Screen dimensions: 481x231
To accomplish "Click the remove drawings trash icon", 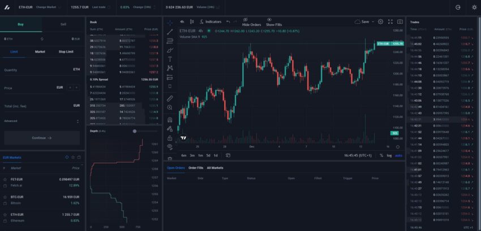I will coord(170,158).
